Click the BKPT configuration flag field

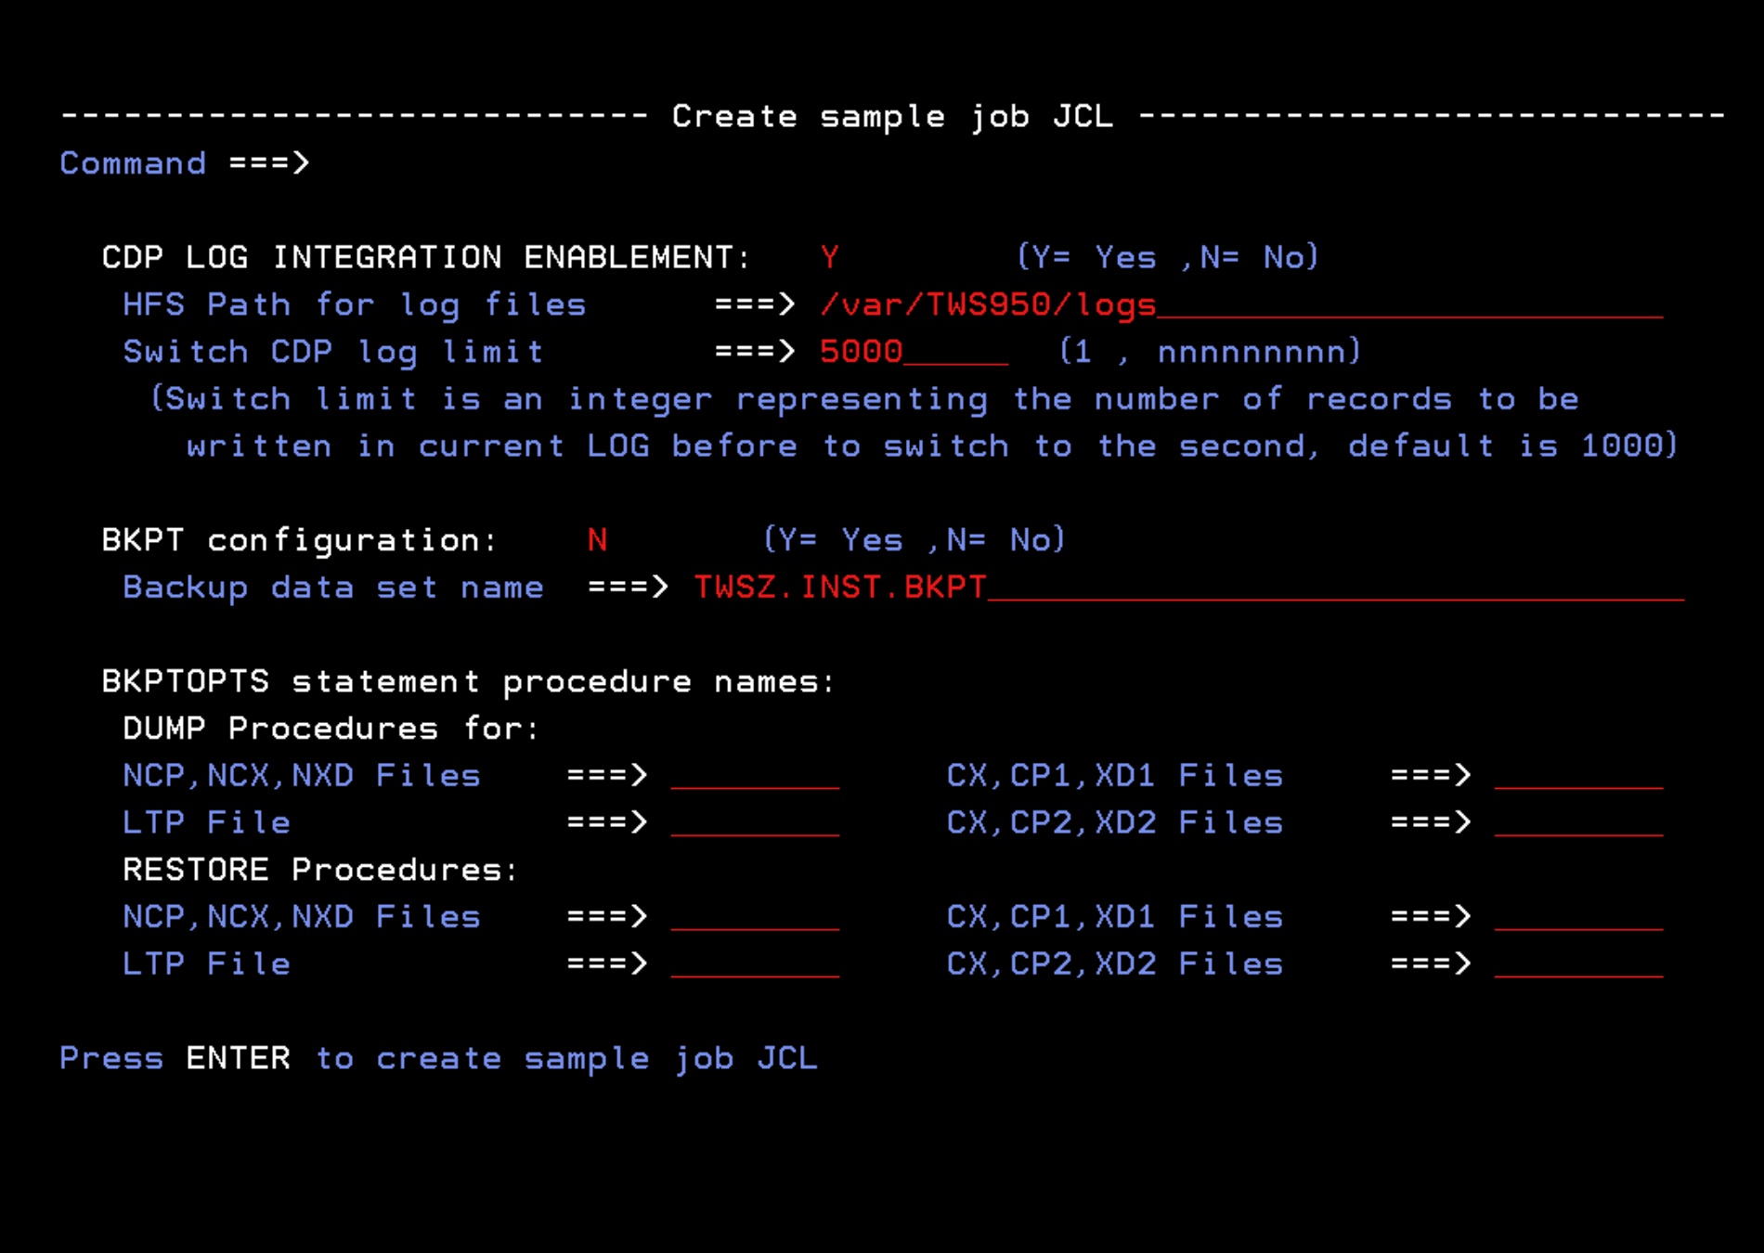click(598, 539)
